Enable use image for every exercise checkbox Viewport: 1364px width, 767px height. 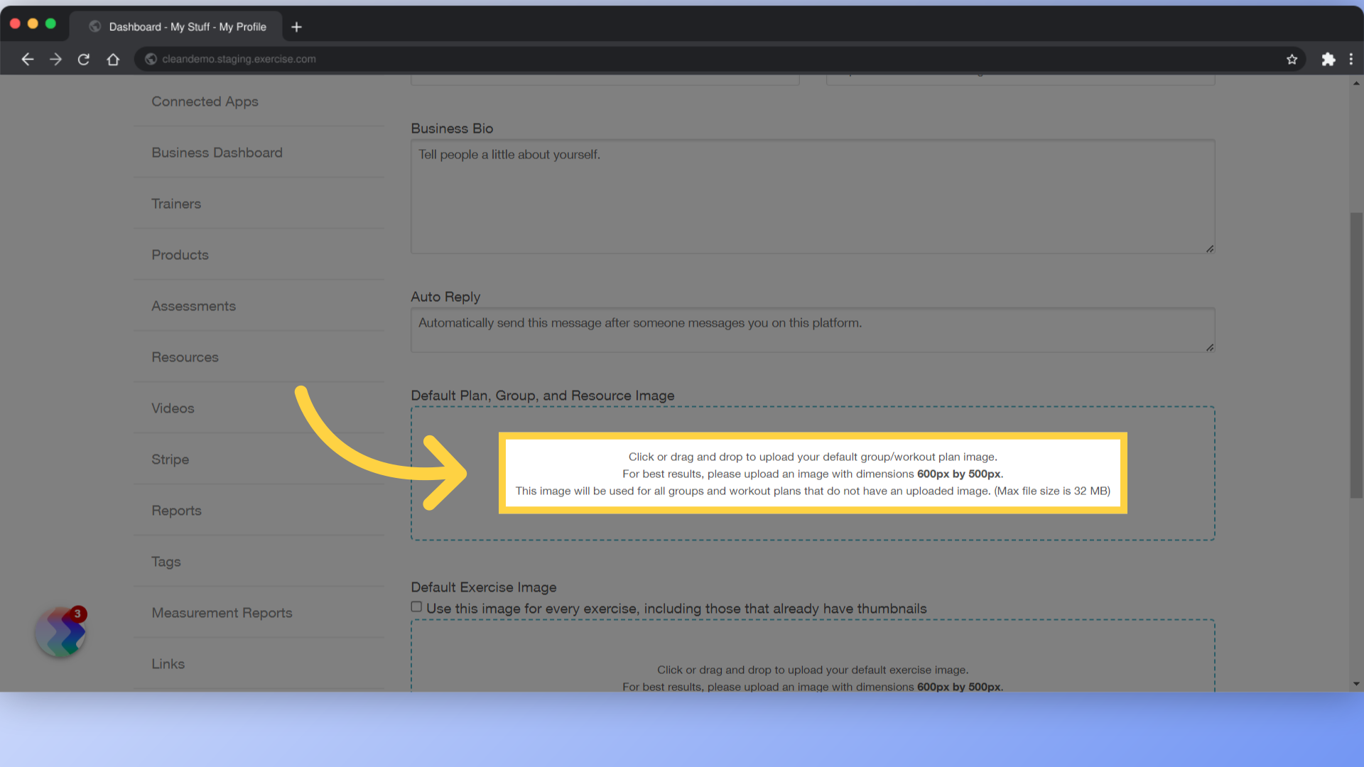[416, 607]
